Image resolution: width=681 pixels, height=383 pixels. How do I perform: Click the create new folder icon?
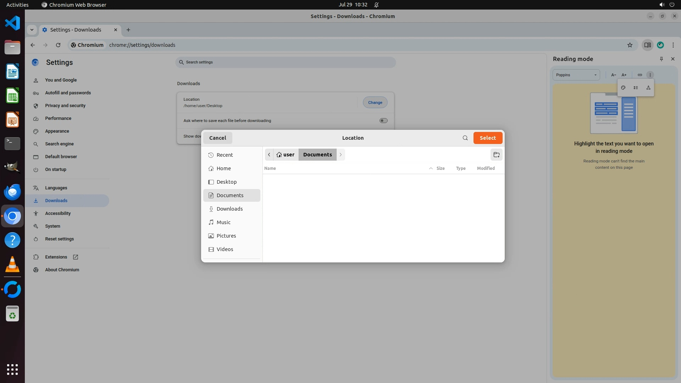tap(496, 155)
